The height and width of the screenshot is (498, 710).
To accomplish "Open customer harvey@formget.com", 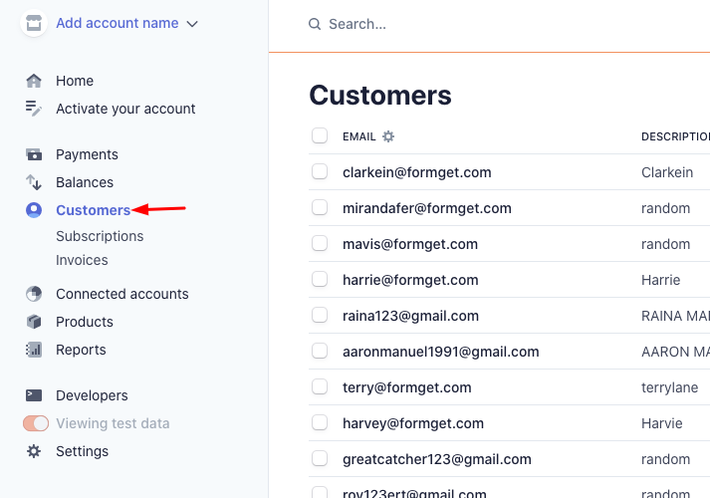I will click(412, 423).
